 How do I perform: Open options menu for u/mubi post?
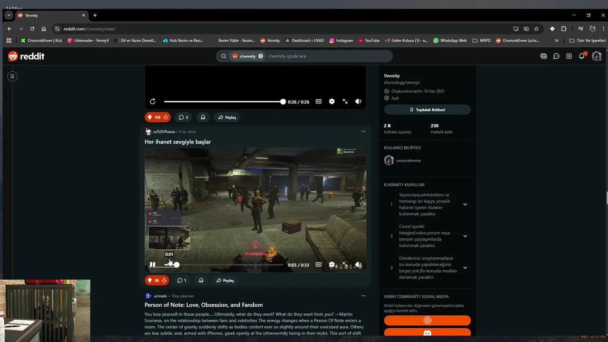tap(363, 296)
